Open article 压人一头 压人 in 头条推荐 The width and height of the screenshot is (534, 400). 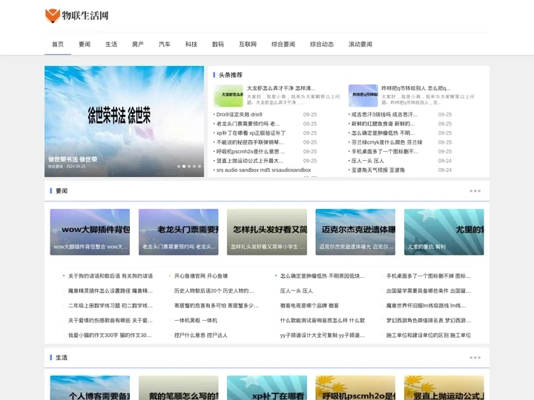367,161
